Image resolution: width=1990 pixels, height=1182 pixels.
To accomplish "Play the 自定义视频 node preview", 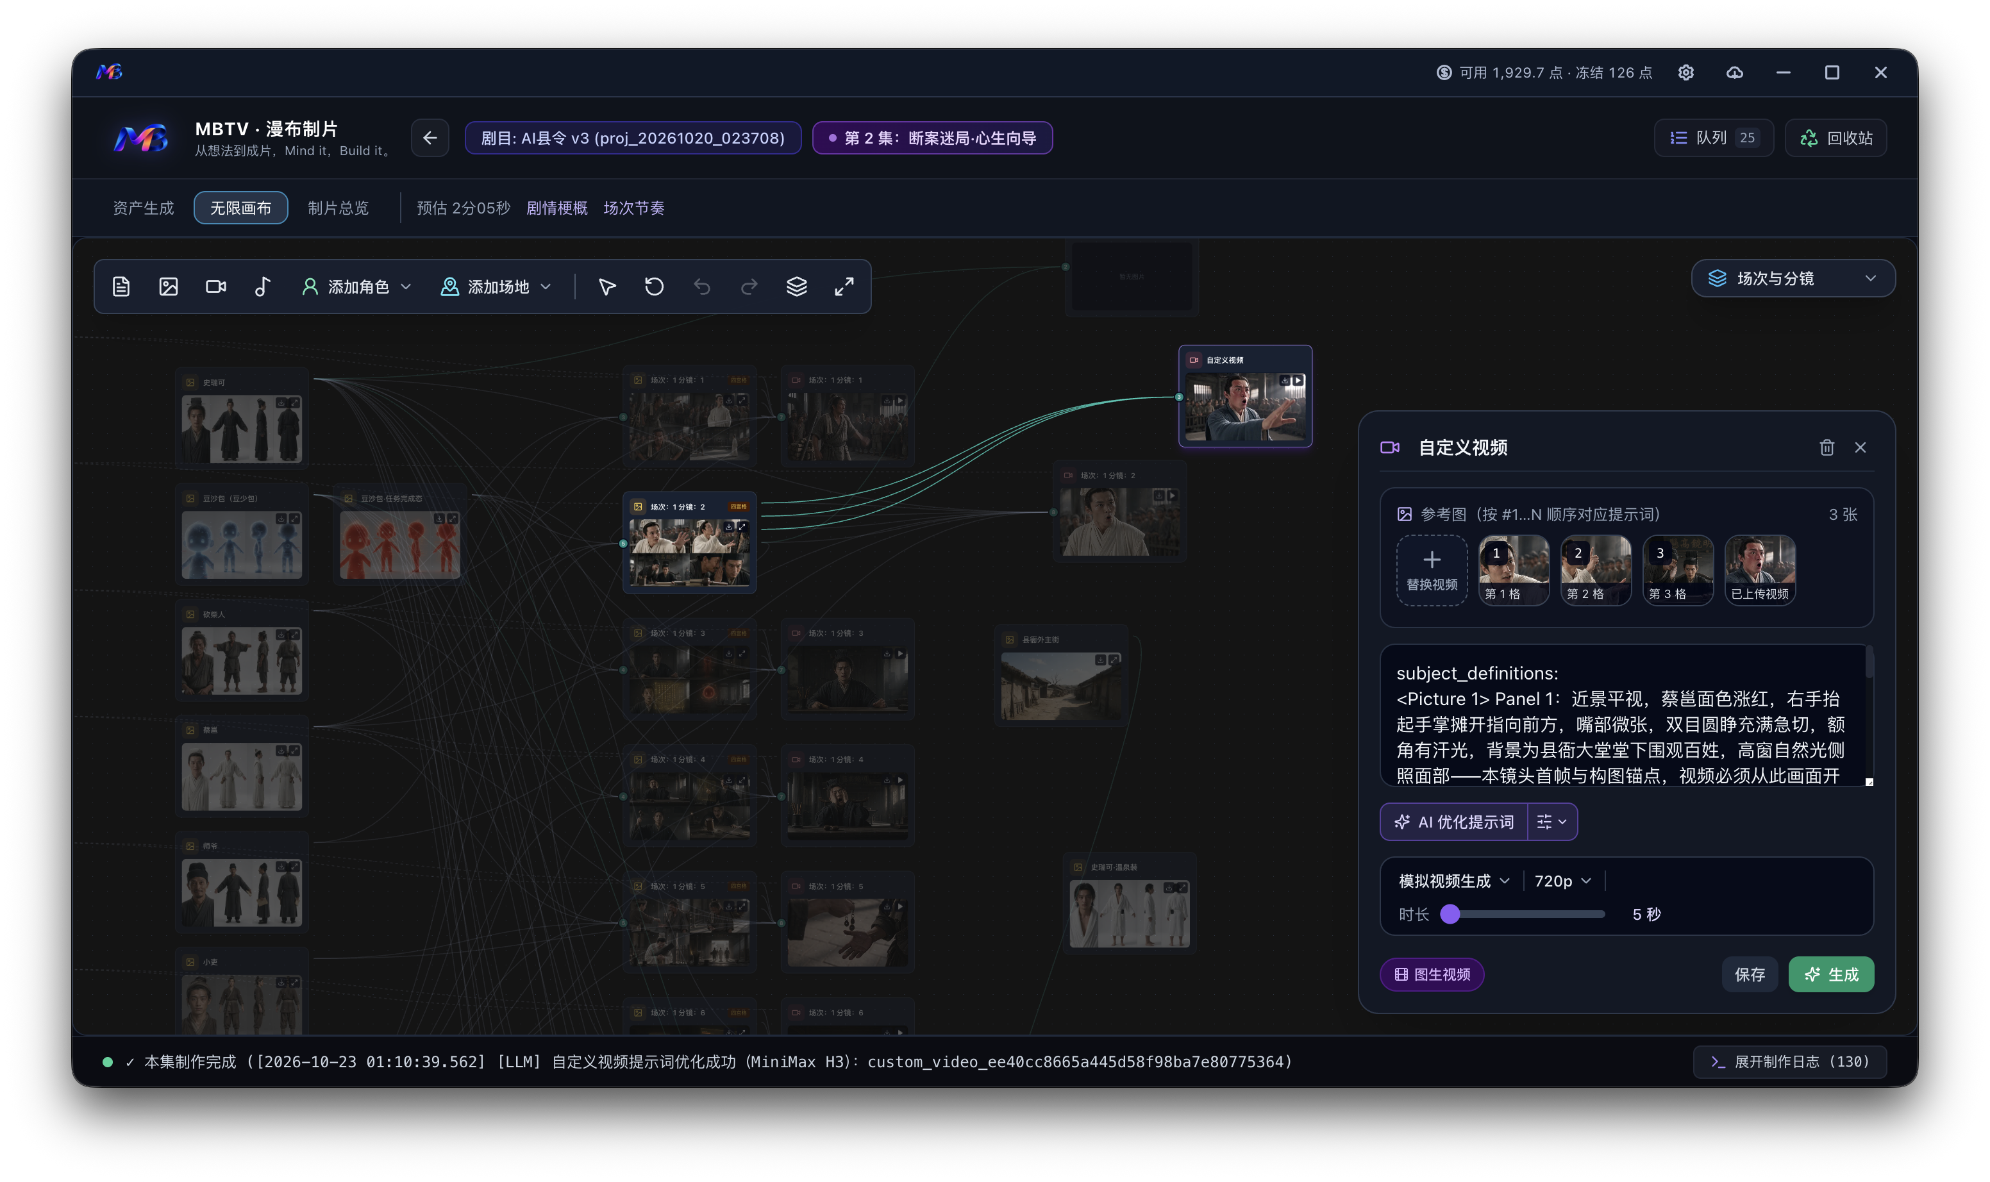I will (x=1298, y=381).
